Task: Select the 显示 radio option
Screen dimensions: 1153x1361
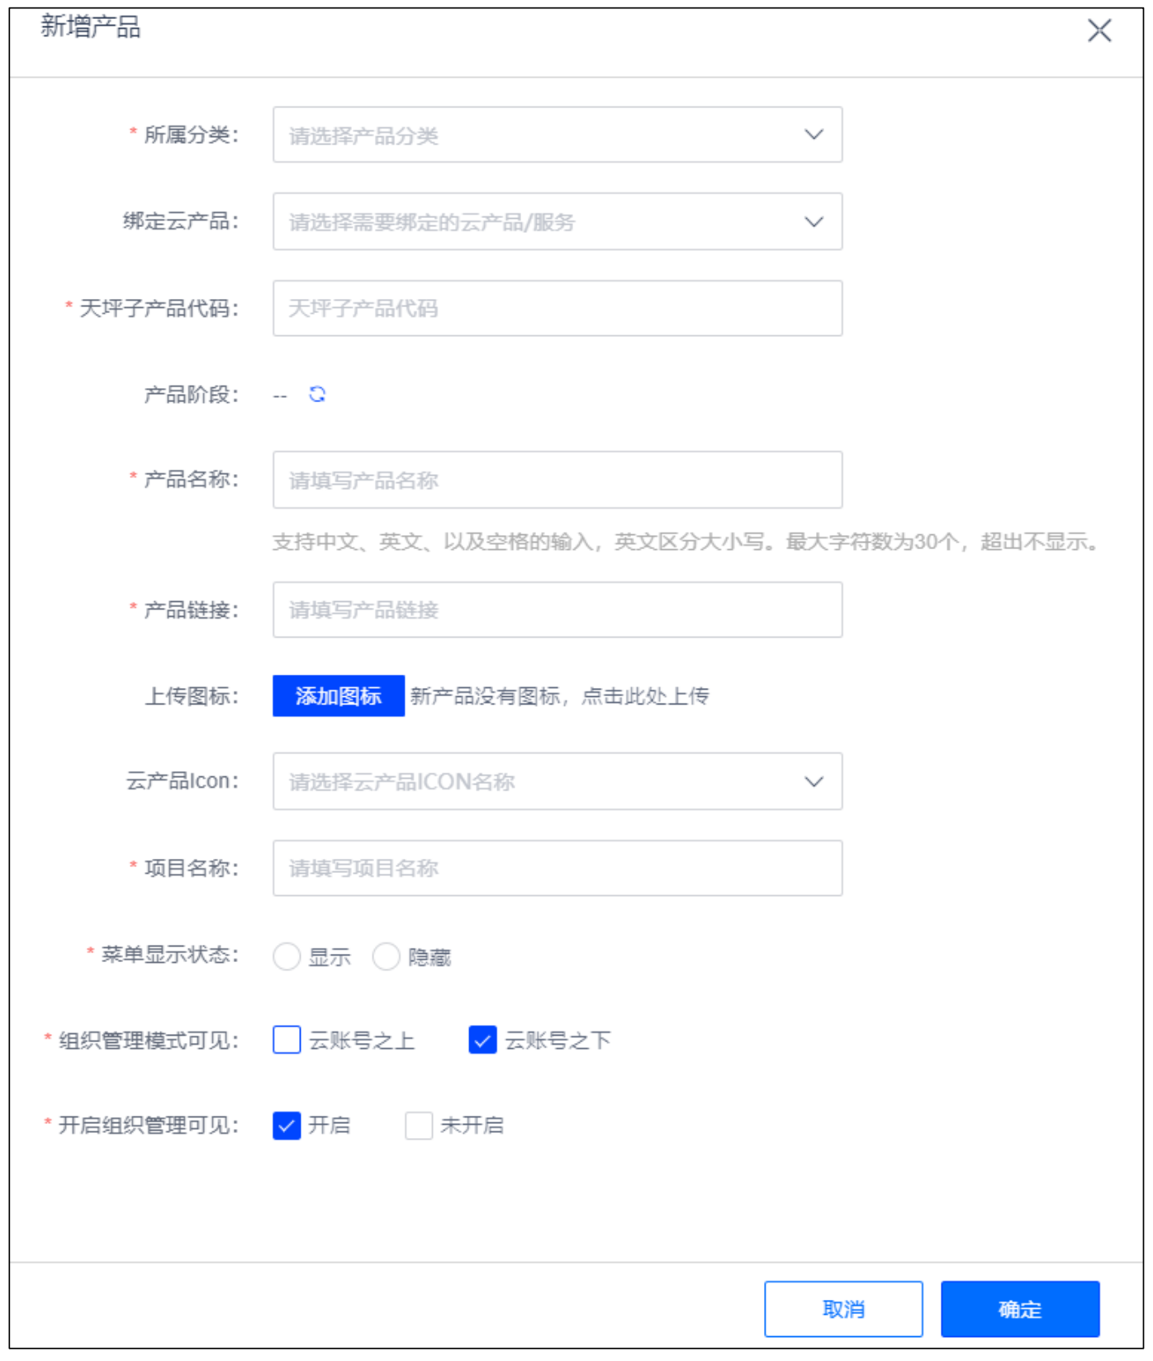Action: tap(287, 957)
